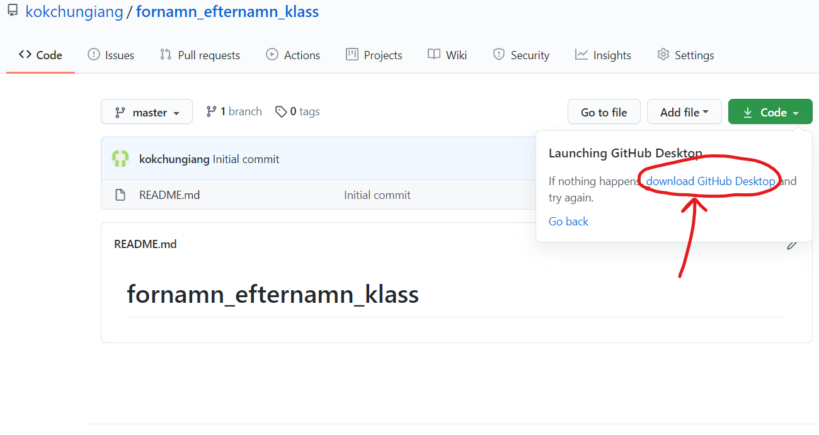This screenshot has height=435, width=819.
Task: Expand the master branch dropdown
Action: tap(147, 112)
